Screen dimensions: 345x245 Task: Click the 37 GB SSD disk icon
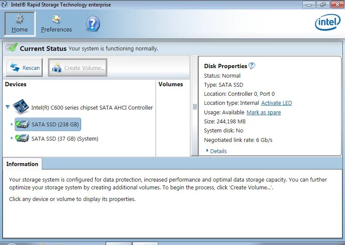tap(22, 138)
